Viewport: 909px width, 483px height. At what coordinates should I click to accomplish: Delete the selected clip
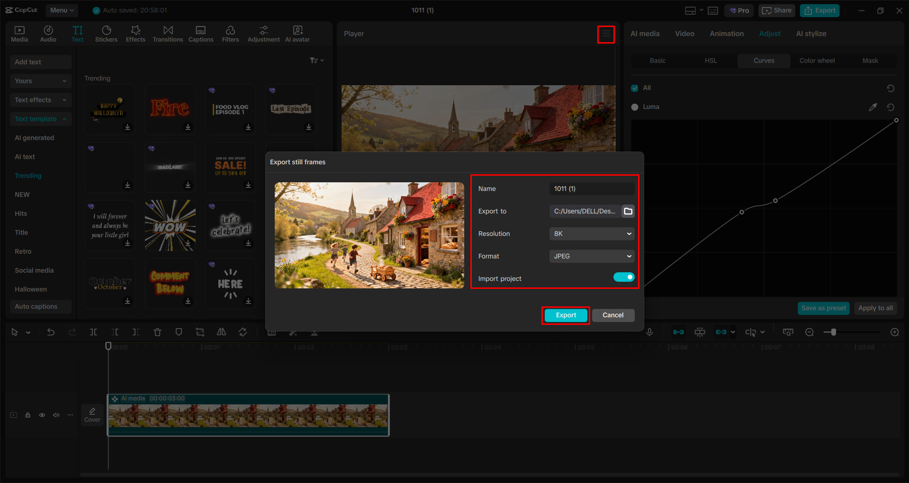pyautogui.click(x=157, y=332)
